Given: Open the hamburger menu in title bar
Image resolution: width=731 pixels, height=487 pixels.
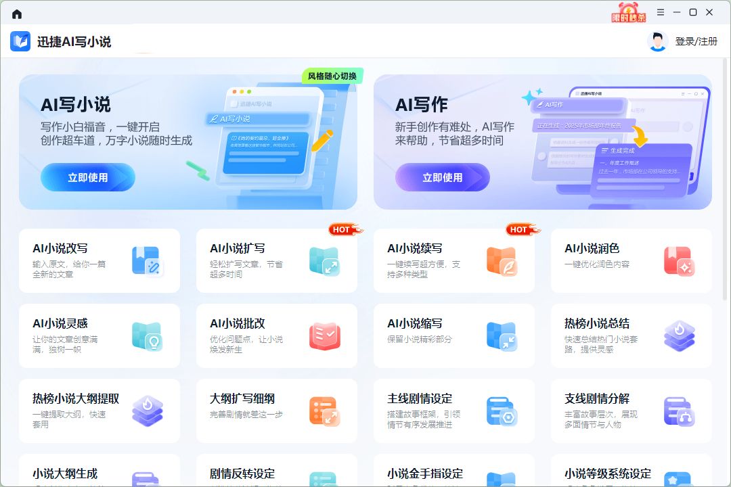Looking at the screenshot, I should coord(660,12).
